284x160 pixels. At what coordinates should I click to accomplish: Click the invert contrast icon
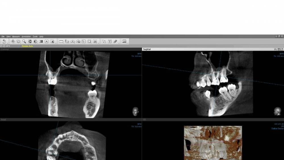tap(30, 41)
